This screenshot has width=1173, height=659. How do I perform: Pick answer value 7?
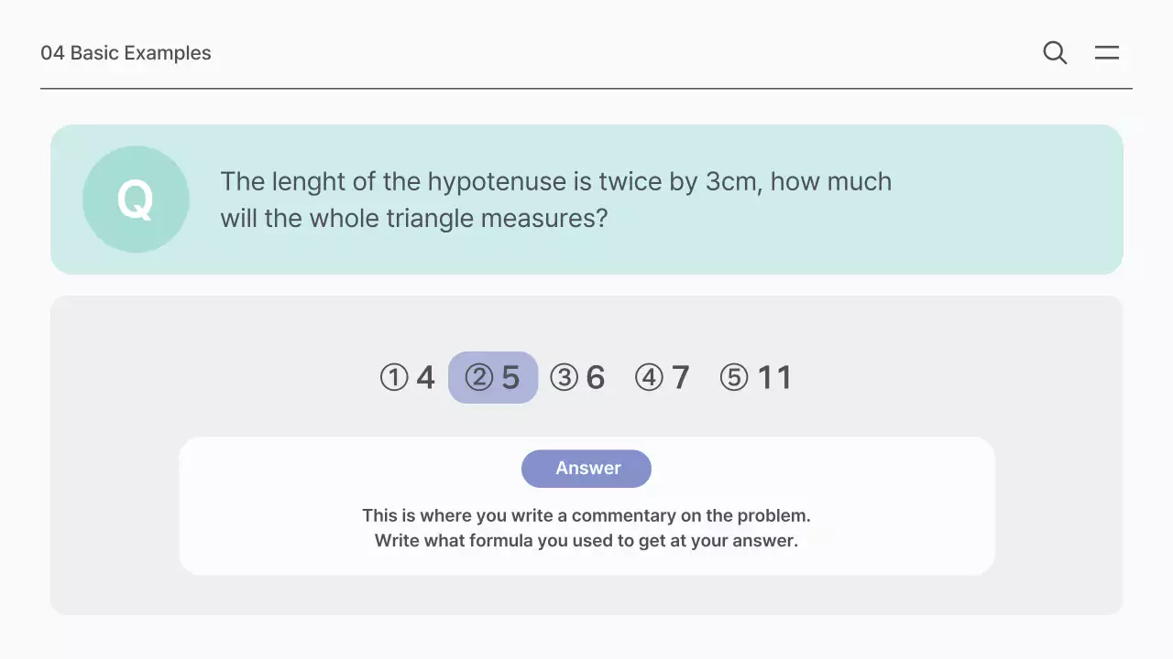click(x=680, y=377)
